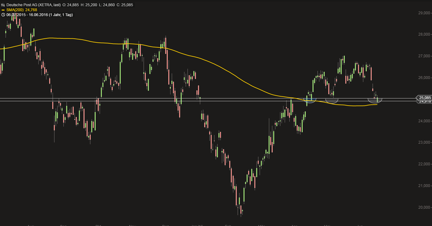432x226 pixels.
Task: Click the "27,000" price axis label
Action: [424, 56]
